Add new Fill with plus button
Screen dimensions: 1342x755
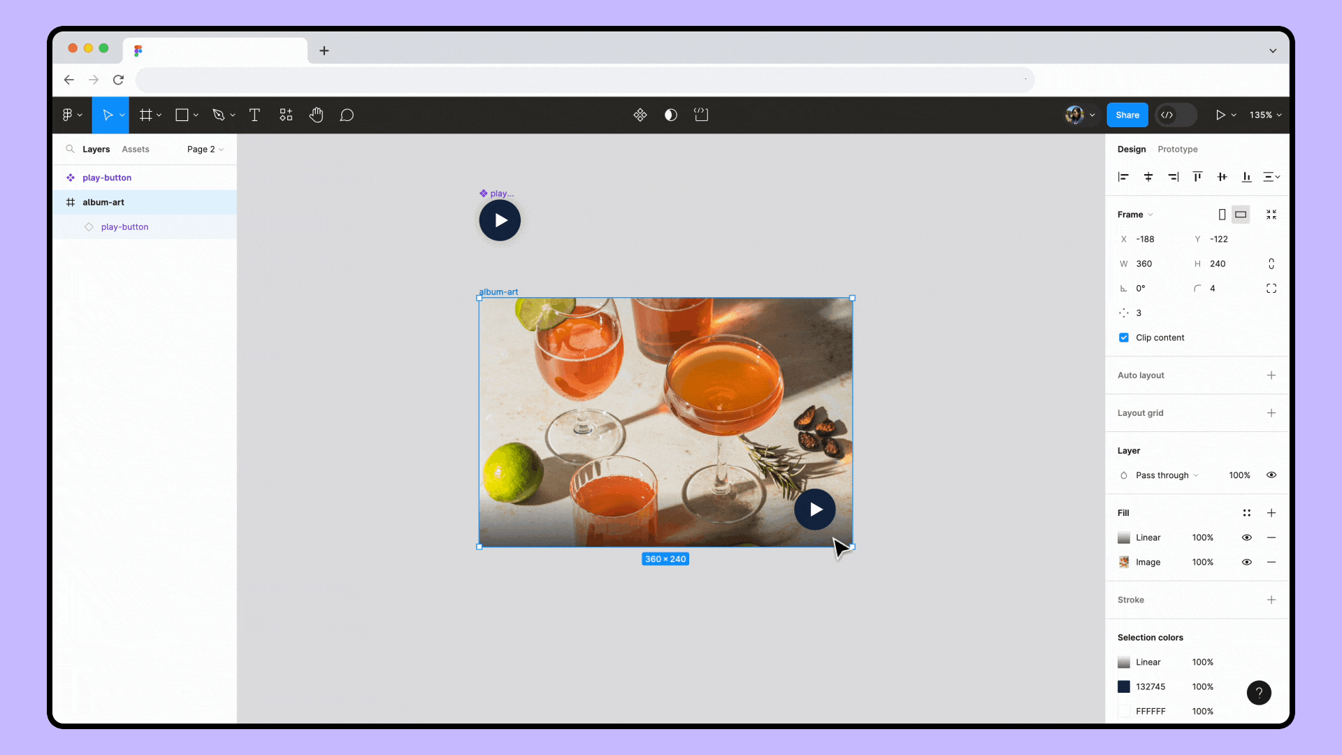[x=1272, y=512]
